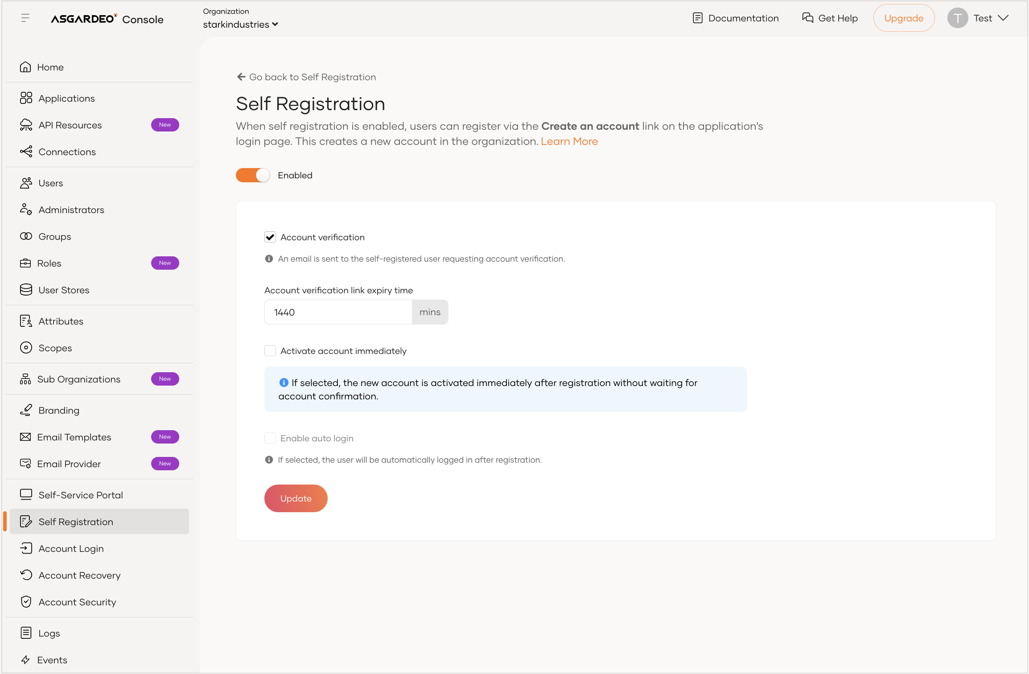1029x674 pixels.
Task: Check Activate account immediately checkbox
Action: click(270, 351)
